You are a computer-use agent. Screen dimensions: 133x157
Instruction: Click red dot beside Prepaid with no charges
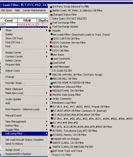pos(52,139)
